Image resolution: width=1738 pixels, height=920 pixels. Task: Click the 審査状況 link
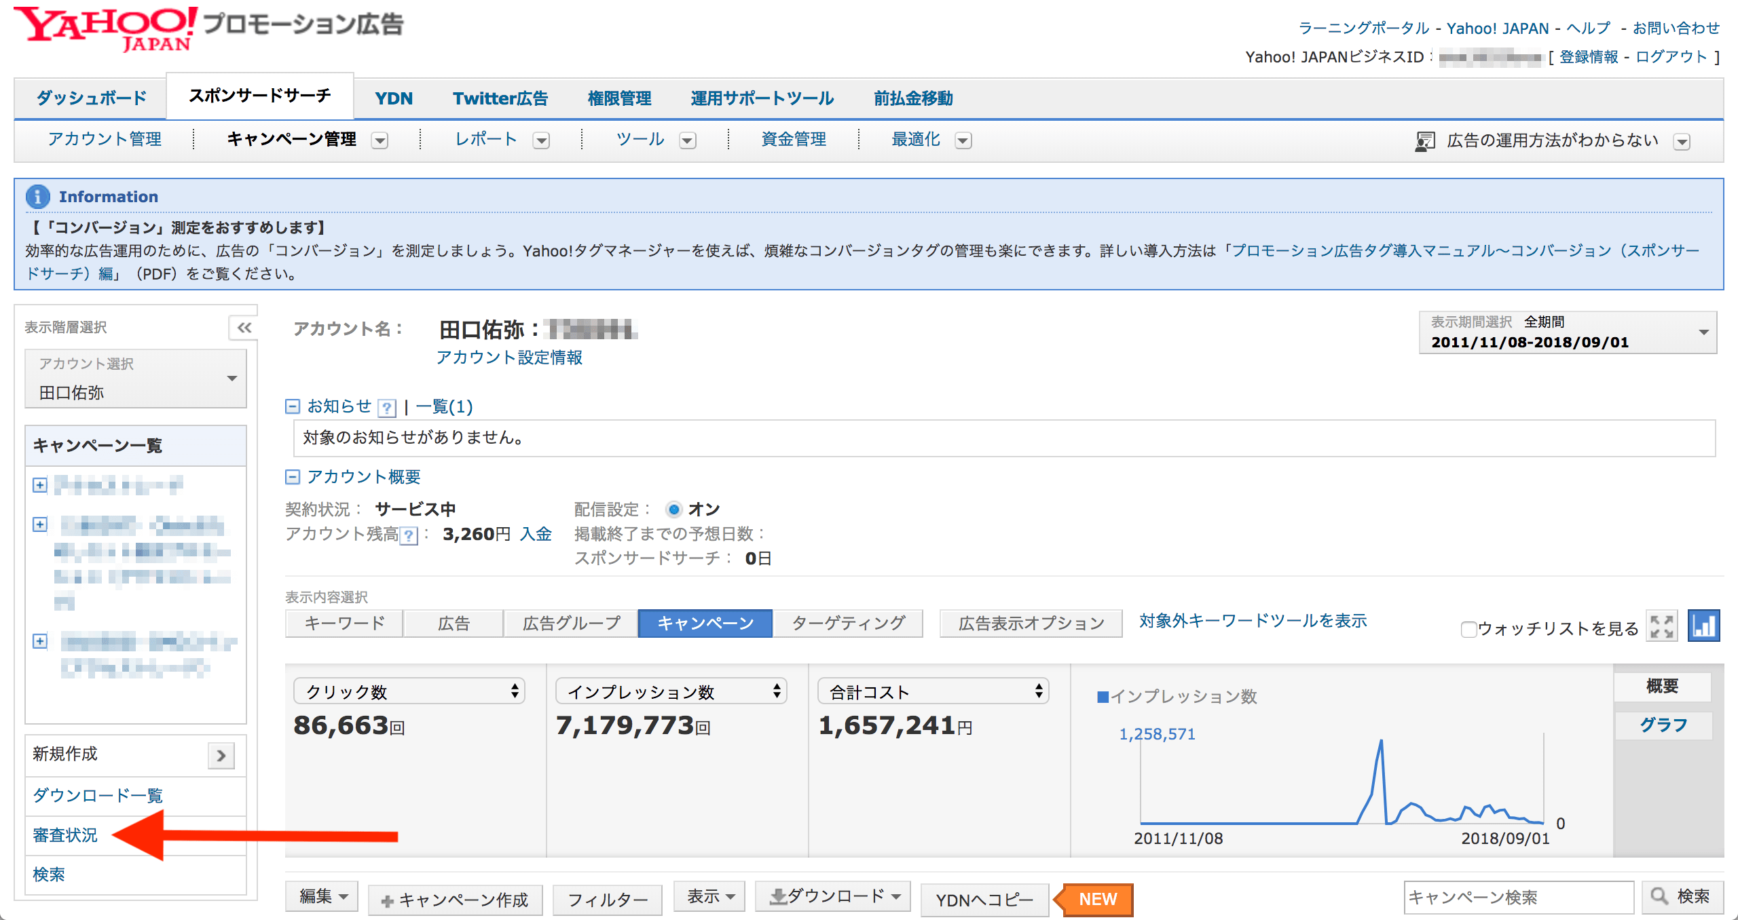point(65,835)
